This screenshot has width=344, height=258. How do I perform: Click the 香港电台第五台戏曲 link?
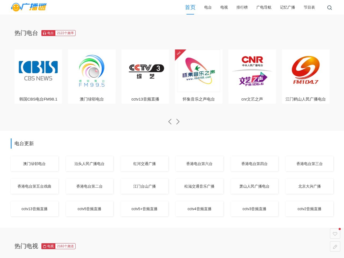click(34, 186)
